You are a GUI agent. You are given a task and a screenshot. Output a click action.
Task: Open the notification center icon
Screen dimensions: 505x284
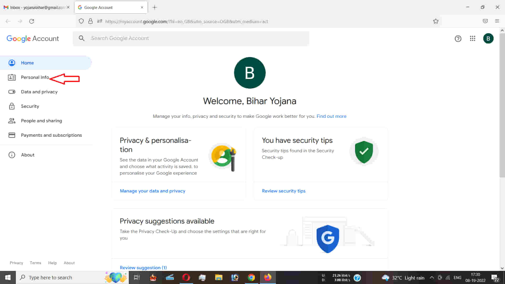click(495, 278)
